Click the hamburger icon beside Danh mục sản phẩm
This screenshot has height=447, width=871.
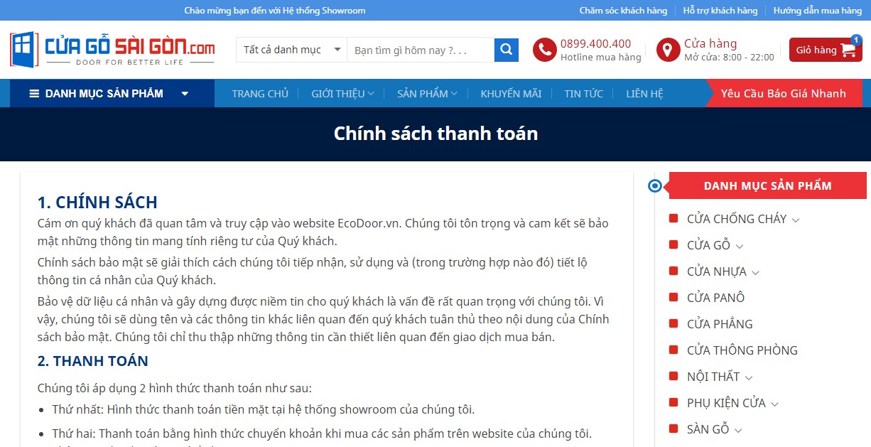click(x=34, y=94)
